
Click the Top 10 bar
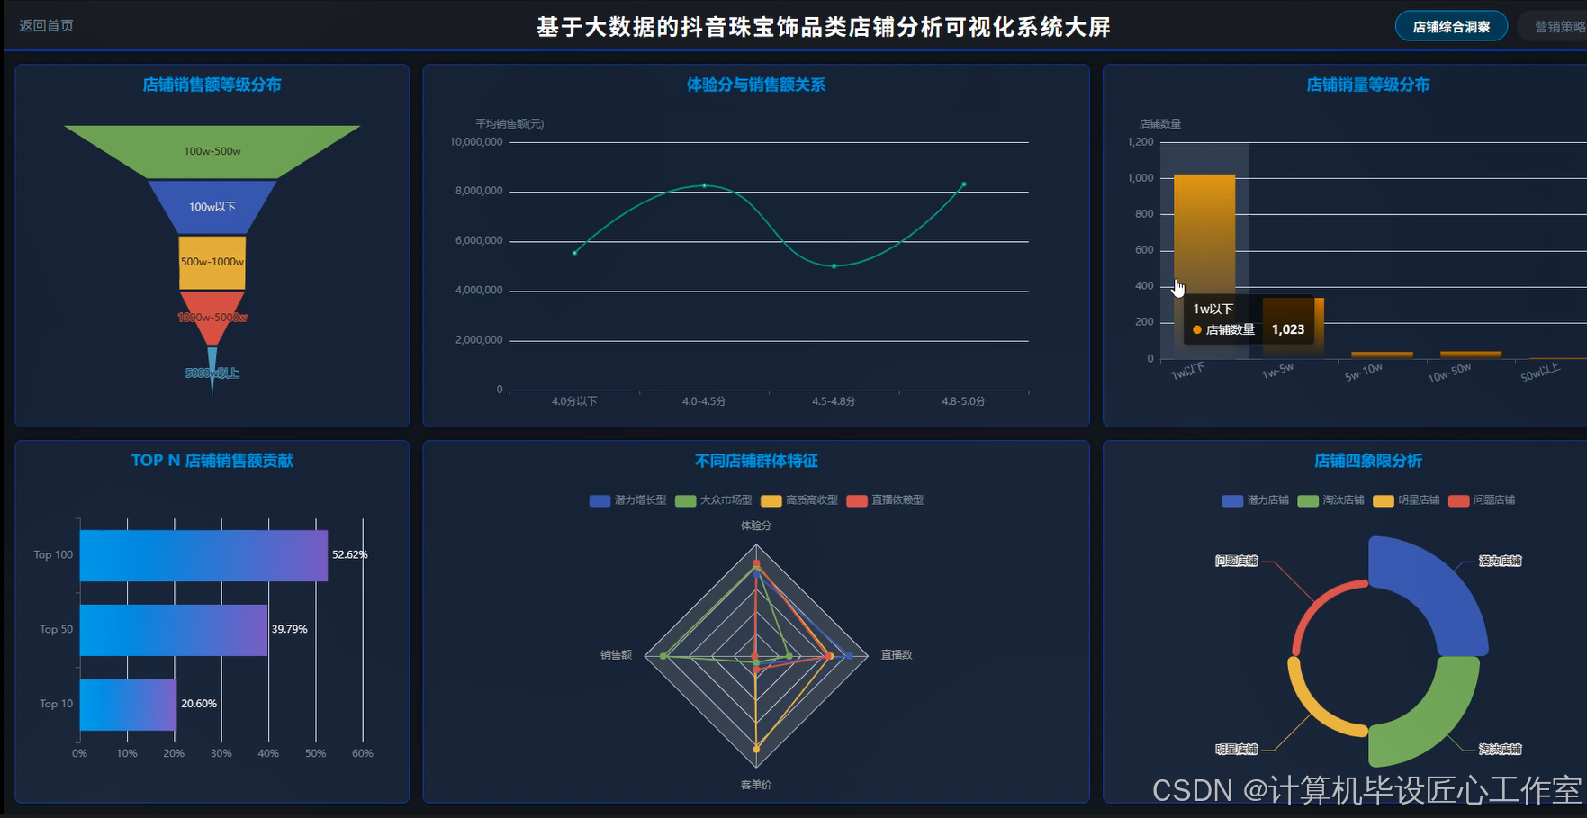click(x=128, y=705)
